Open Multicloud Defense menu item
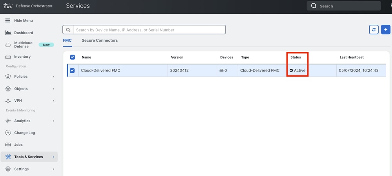Image resolution: width=392 pixels, height=176 pixels. 23,45
